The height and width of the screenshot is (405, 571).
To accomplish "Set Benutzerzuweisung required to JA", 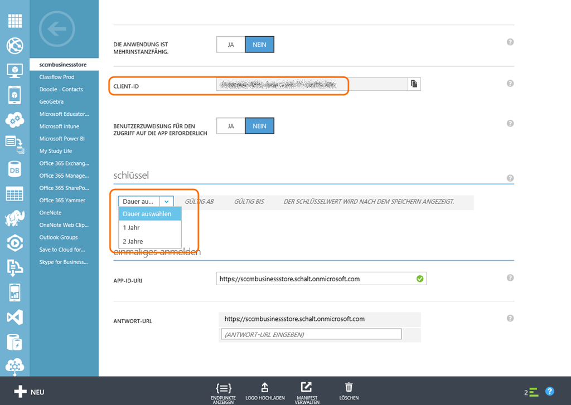I will [231, 126].
